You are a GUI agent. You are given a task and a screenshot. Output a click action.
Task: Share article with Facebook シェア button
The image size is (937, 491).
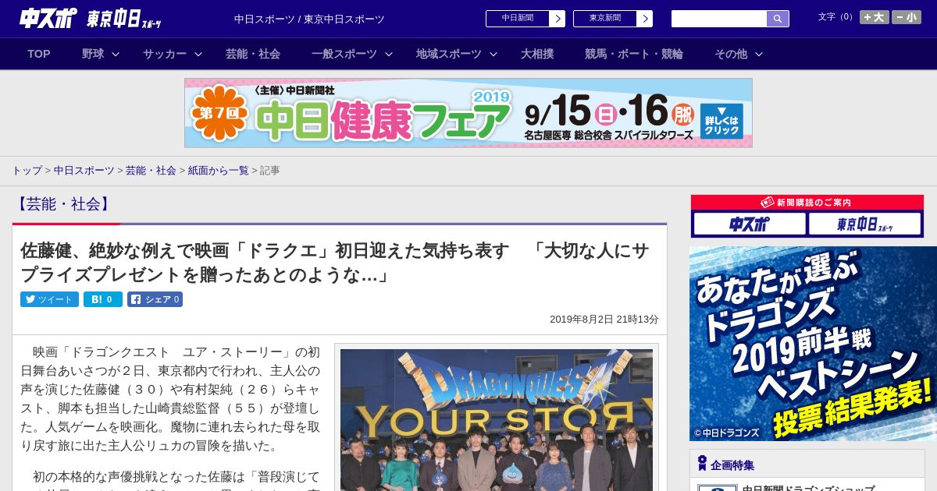tap(155, 299)
